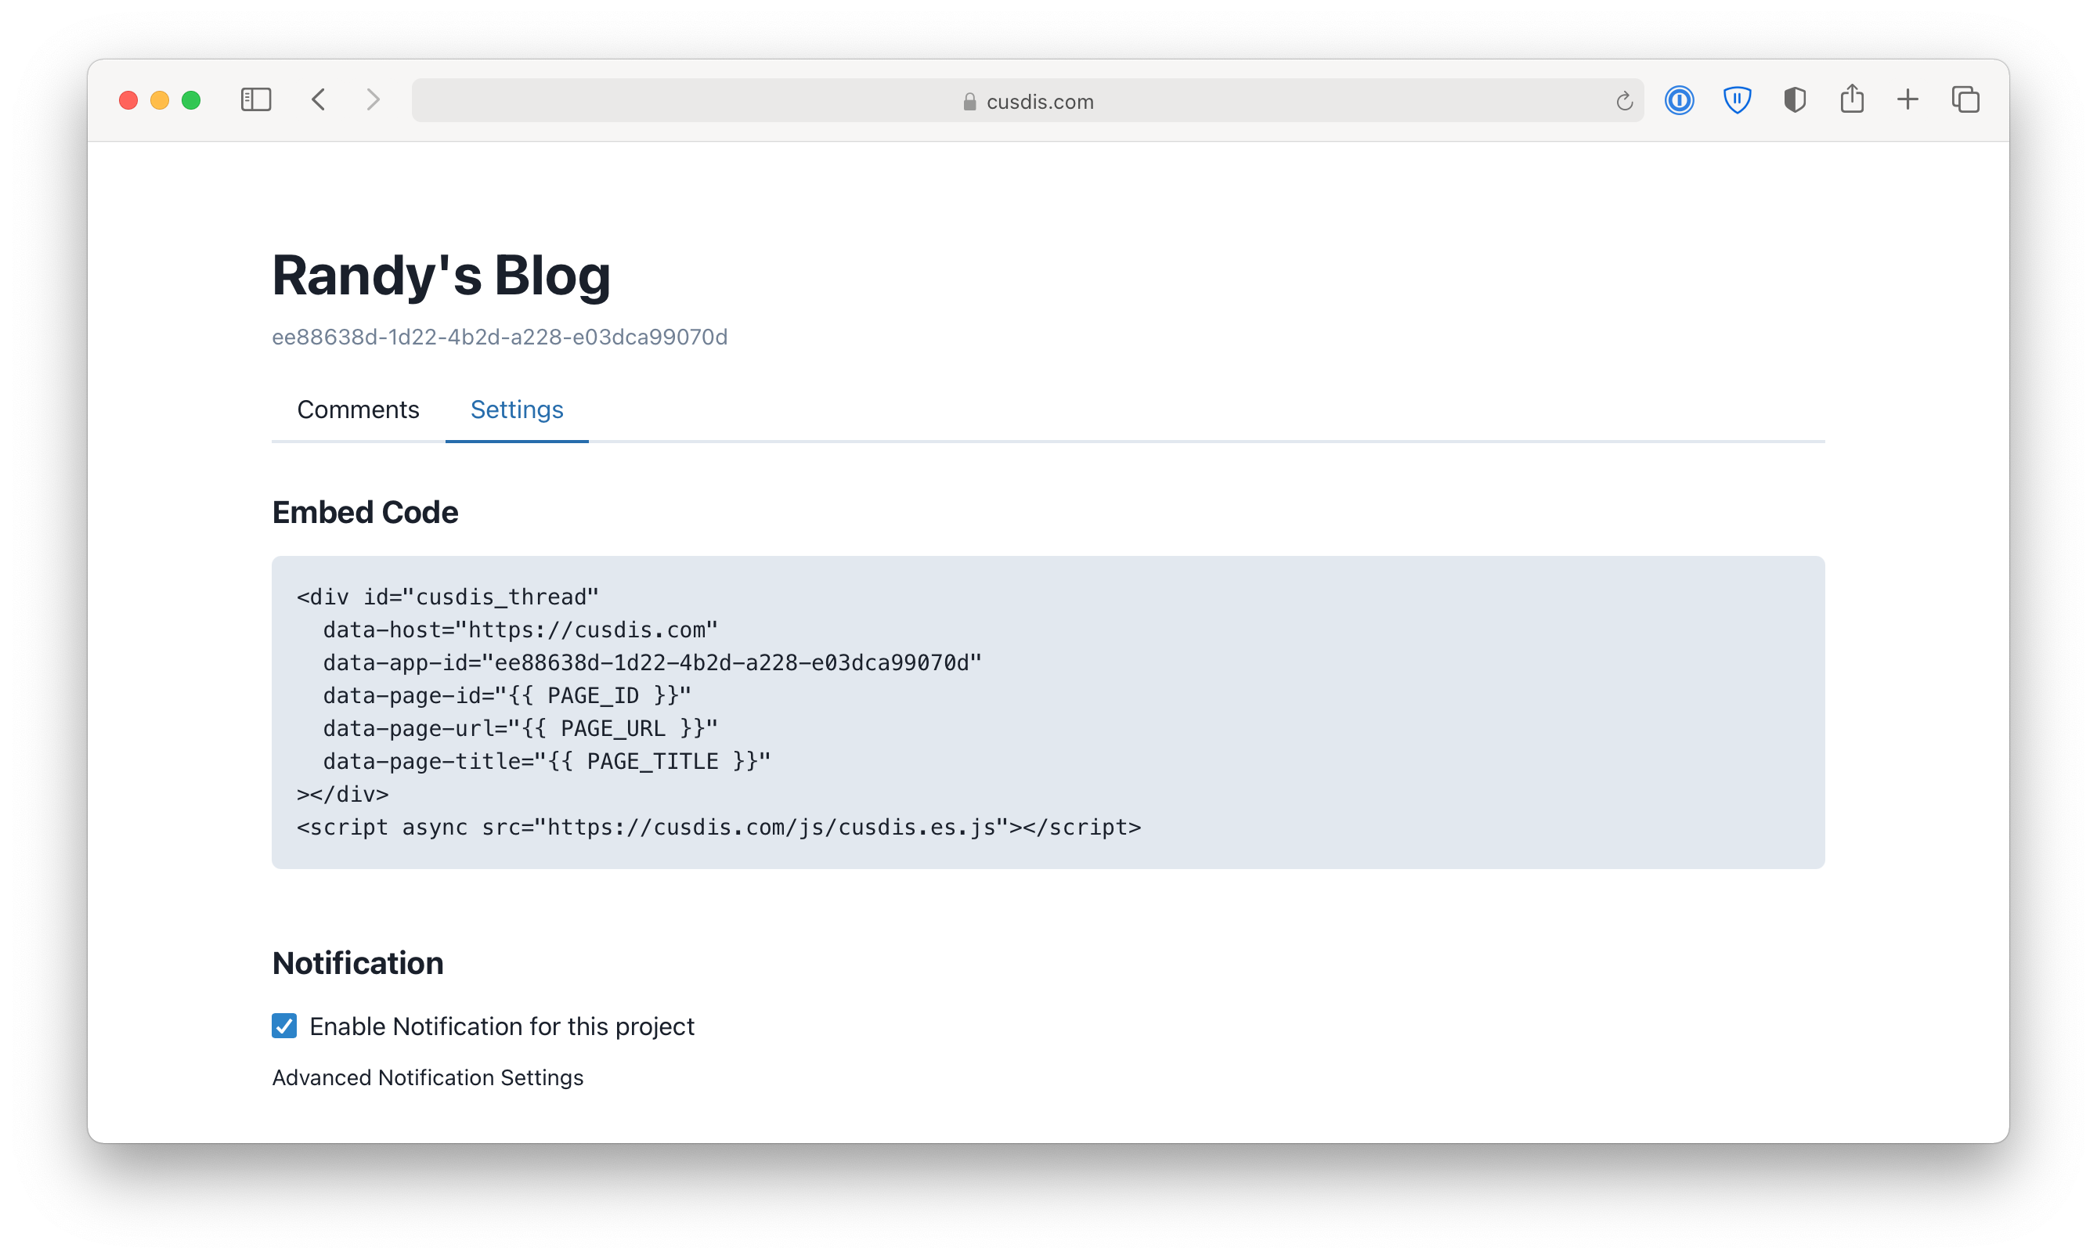Open Advanced Notification Settings
2097x1259 pixels.
click(428, 1077)
